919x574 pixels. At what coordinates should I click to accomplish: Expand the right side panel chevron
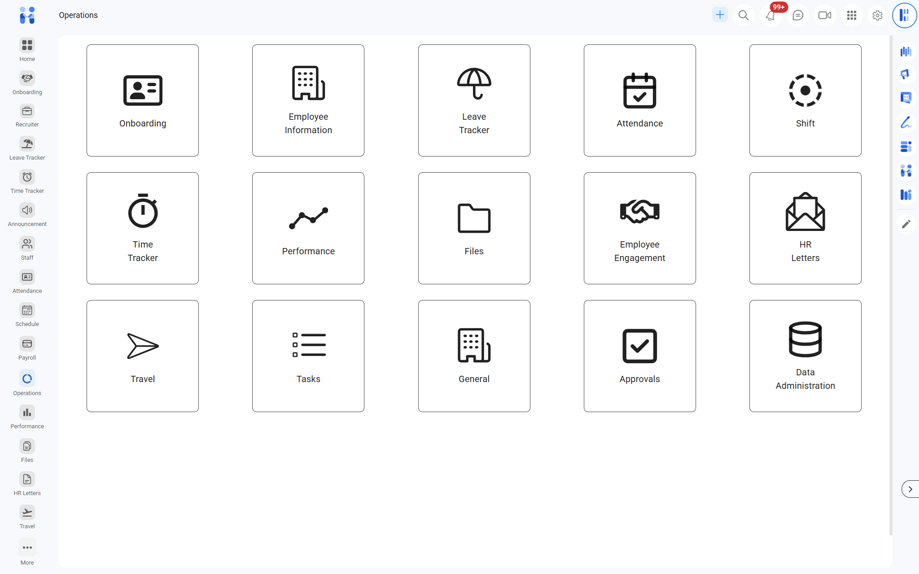click(910, 489)
